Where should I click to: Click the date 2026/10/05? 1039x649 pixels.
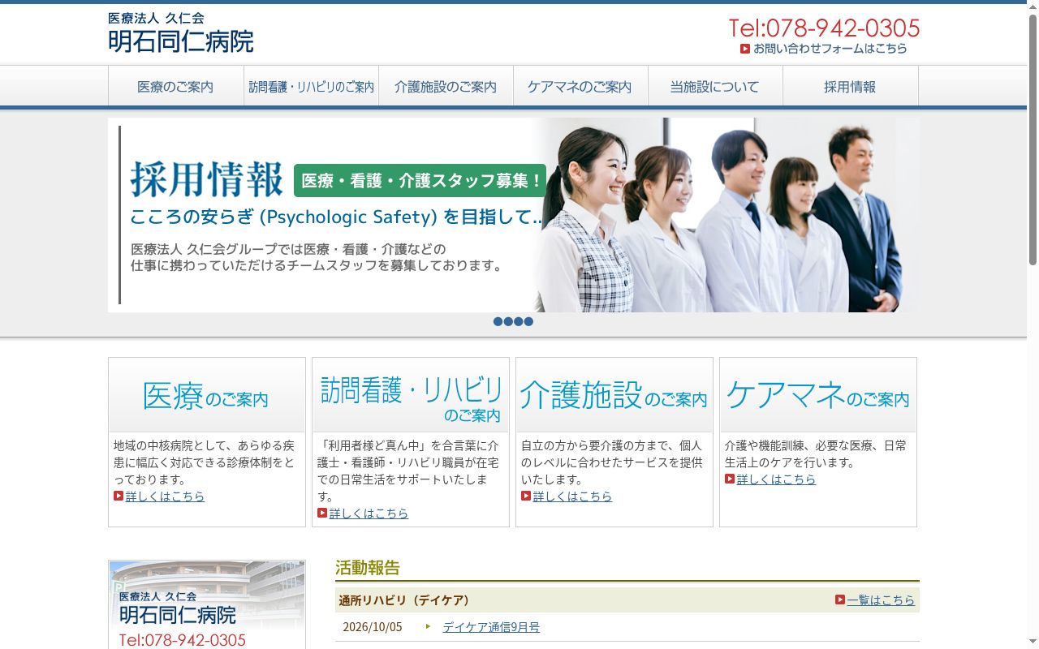pos(373,627)
